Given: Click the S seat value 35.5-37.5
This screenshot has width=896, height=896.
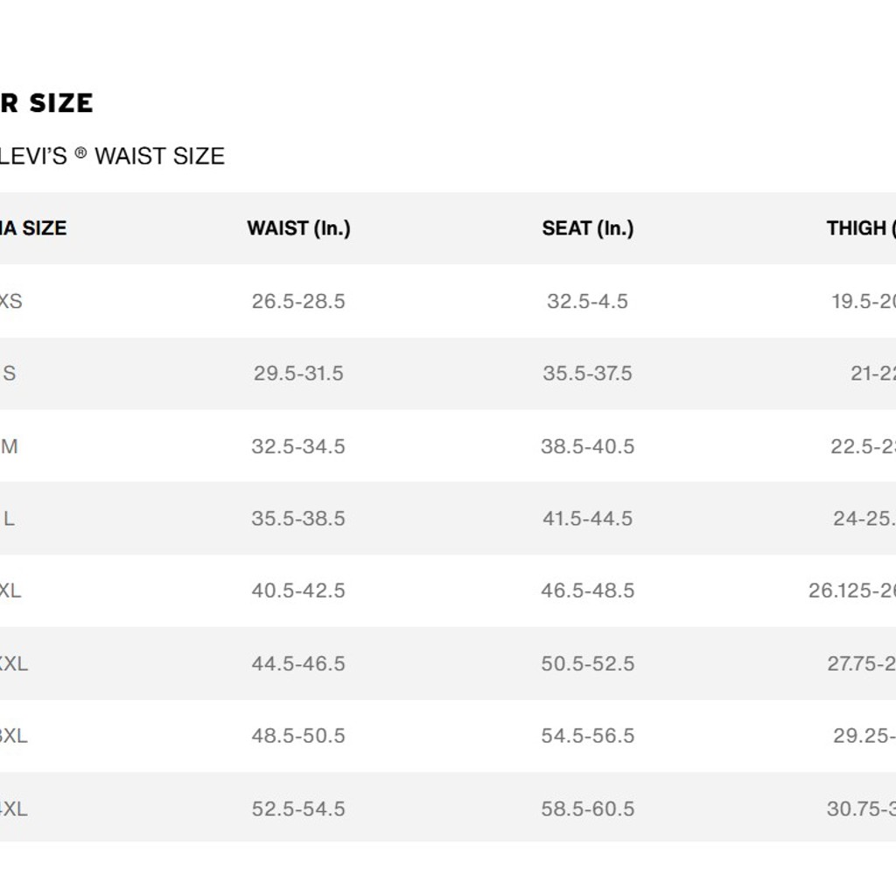Looking at the screenshot, I should [587, 374].
